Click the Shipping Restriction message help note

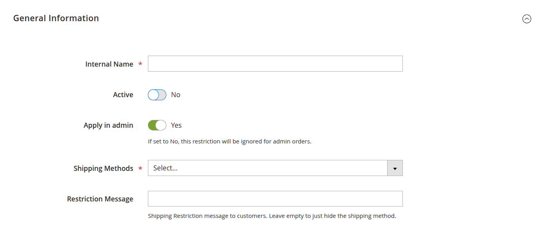(x=272, y=216)
